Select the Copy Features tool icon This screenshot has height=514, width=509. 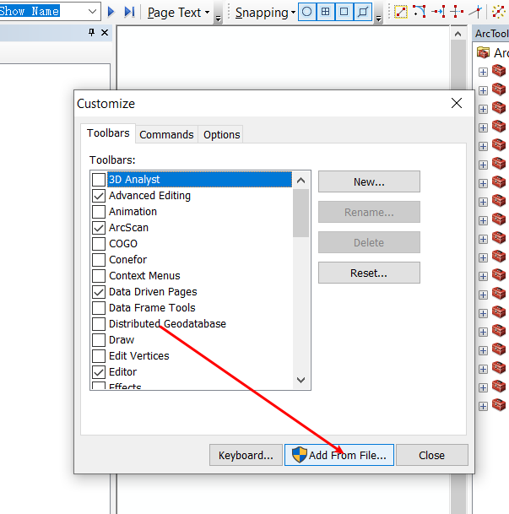[x=400, y=12]
